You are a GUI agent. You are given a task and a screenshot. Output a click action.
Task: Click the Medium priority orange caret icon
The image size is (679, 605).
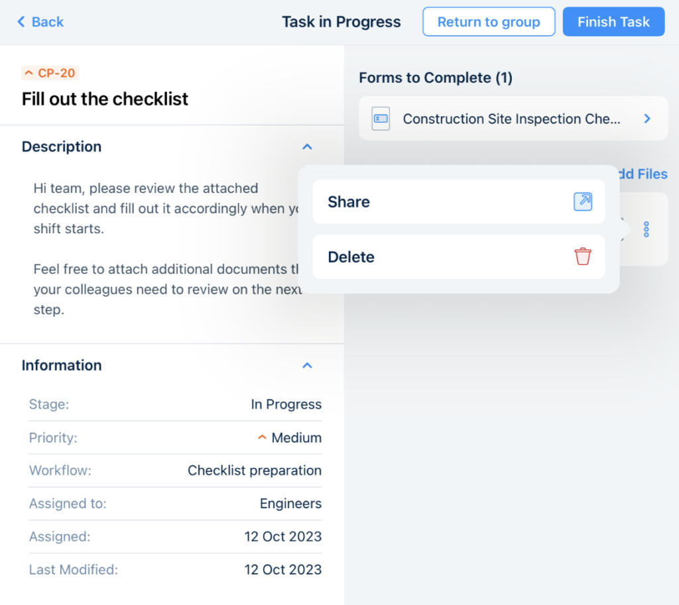coord(262,437)
